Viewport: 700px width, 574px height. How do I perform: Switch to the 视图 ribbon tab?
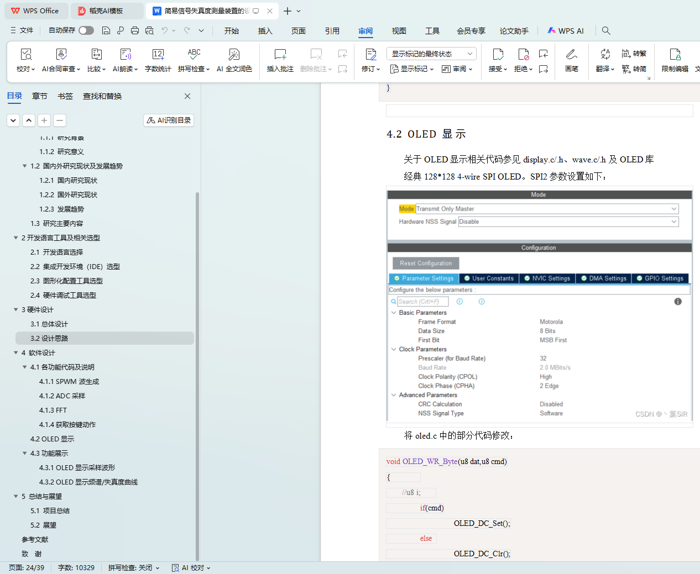tap(399, 31)
